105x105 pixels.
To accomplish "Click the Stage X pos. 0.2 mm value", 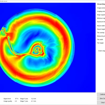I will click(x=28, y=99).
